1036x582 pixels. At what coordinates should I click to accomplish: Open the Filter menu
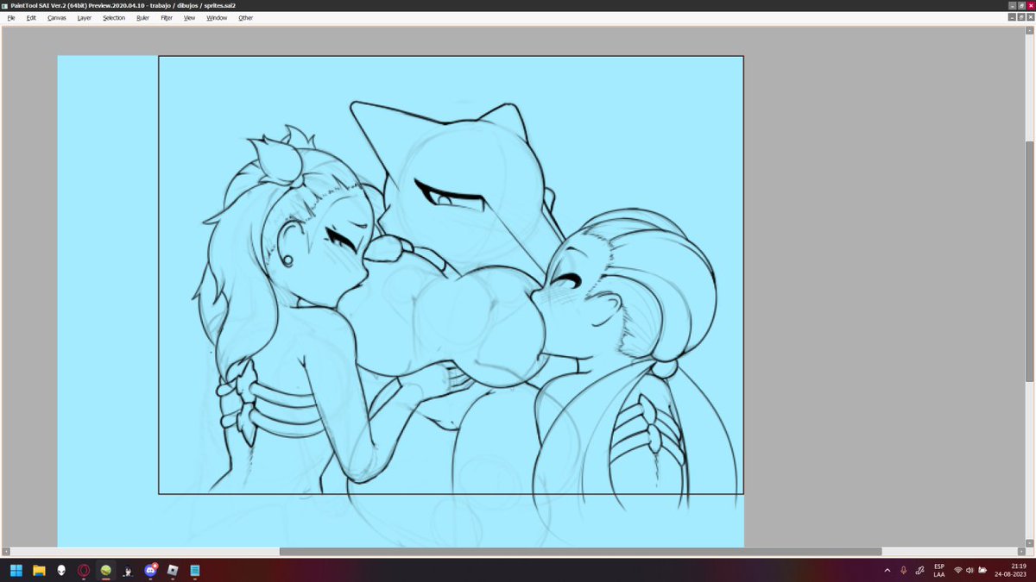[x=167, y=17]
